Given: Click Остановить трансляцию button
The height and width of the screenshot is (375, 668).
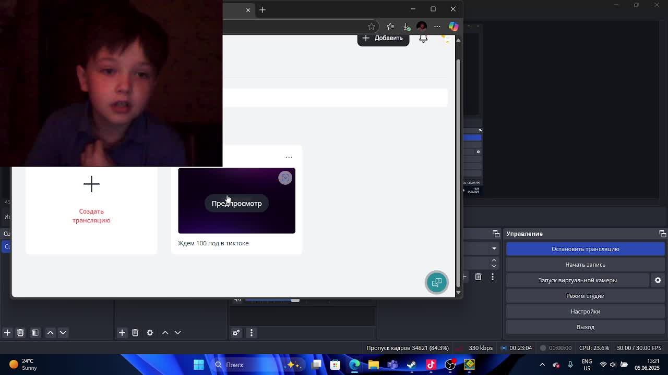Looking at the screenshot, I should point(585,249).
